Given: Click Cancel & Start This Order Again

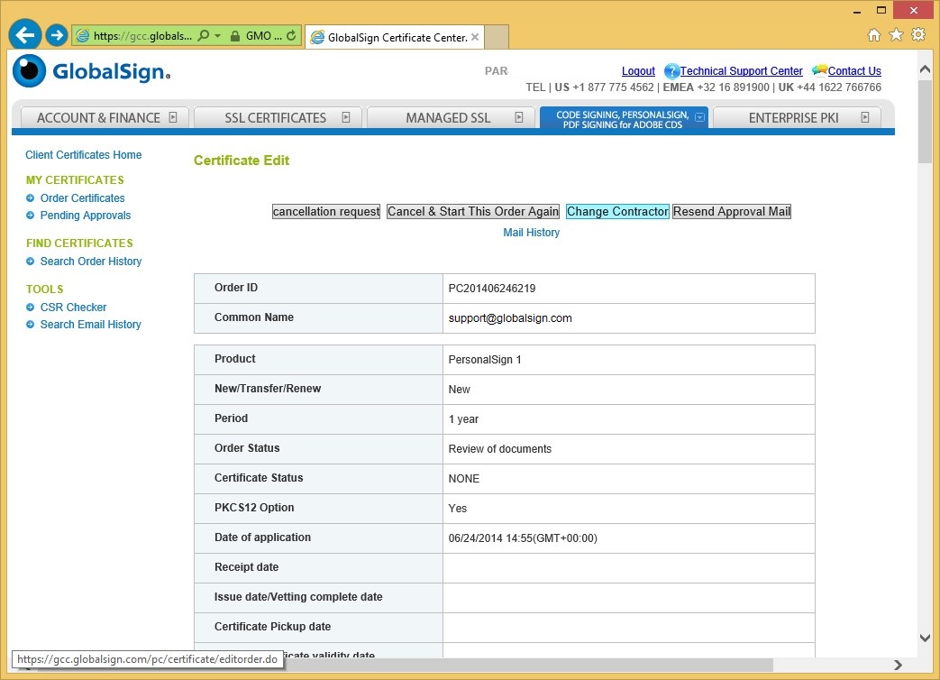Looking at the screenshot, I should pos(473,212).
